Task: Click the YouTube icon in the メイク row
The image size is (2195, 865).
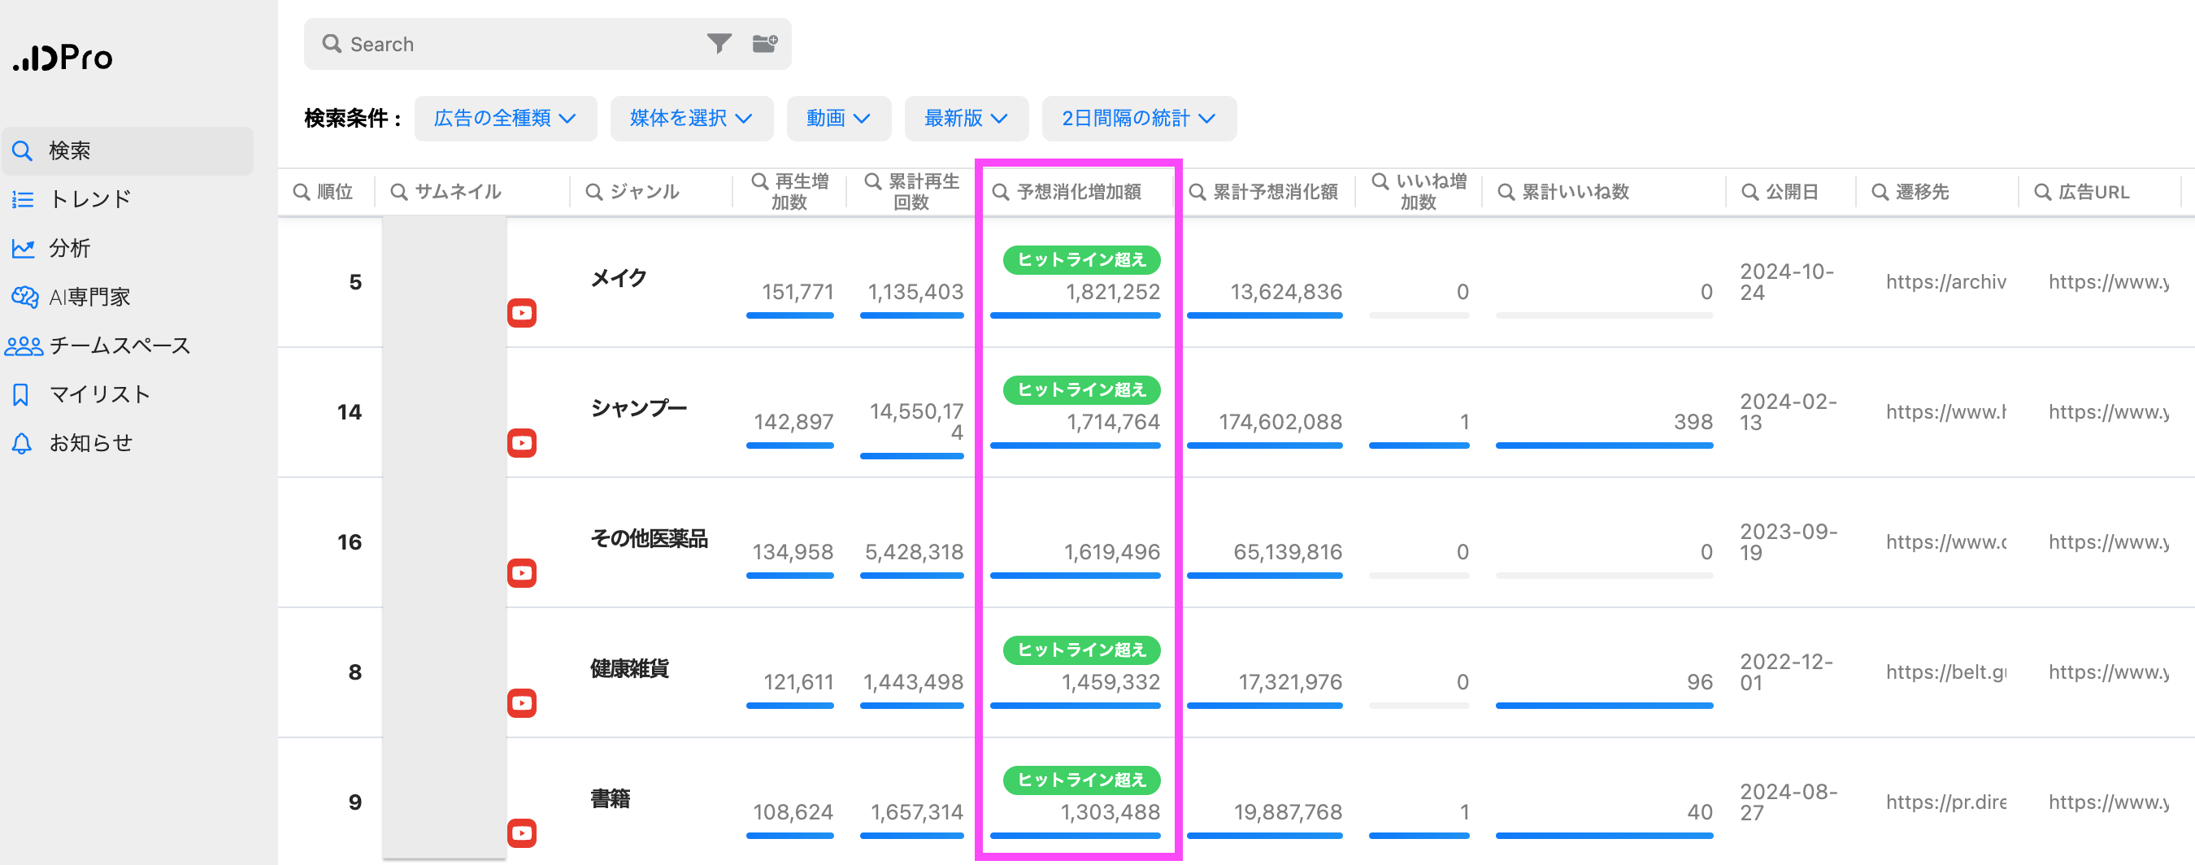Action: pos(521,313)
